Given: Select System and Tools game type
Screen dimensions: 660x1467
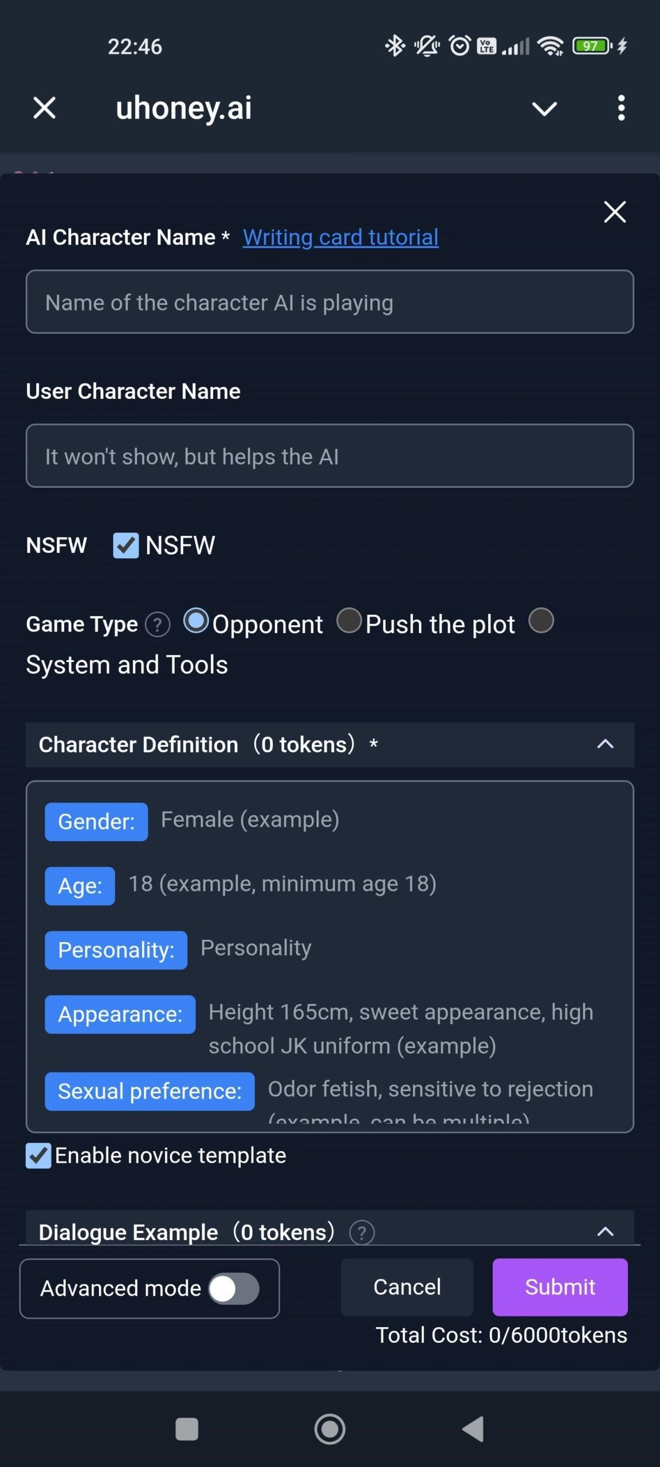Looking at the screenshot, I should click(x=541, y=621).
